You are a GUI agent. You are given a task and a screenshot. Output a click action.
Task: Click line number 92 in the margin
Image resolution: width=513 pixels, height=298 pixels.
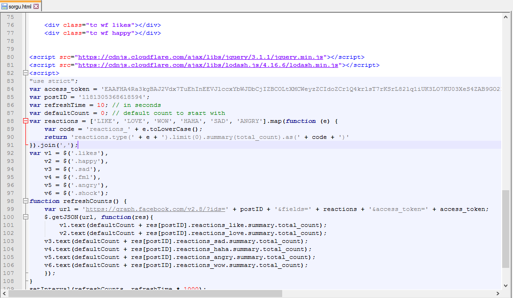[10, 153]
